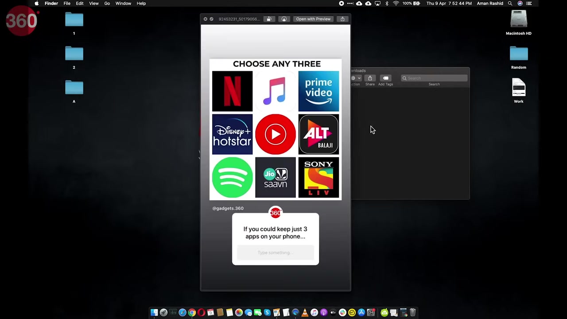Screen dimensions: 567x319
Task: Open the Apple menu
Action: [x=37, y=4]
